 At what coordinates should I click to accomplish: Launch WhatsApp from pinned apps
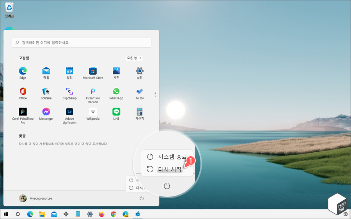pyautogui.click(x=116, y=94)
